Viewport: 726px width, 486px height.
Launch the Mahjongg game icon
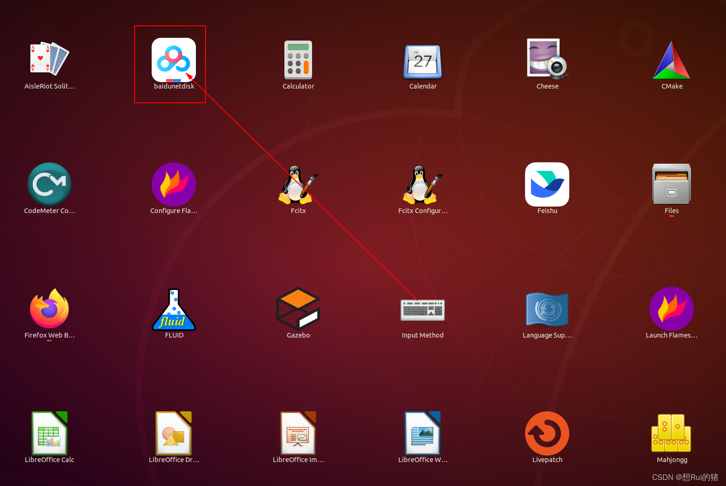[x=672, y=433]
